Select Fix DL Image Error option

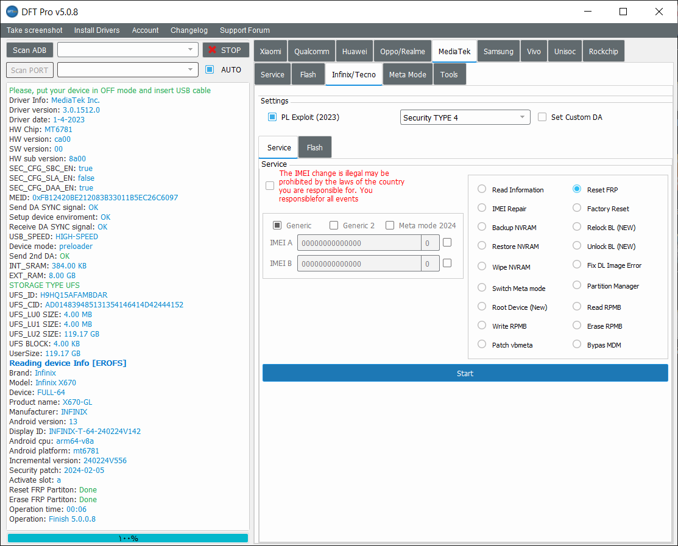point(577,265)
